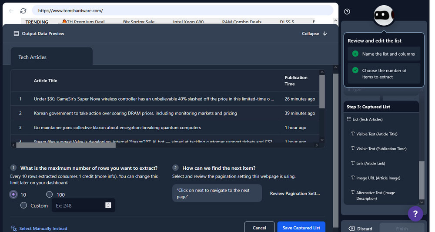This screenshot has height=232, width=435.
Task: Click Save Captured List button
Action: tap(301, 228)
